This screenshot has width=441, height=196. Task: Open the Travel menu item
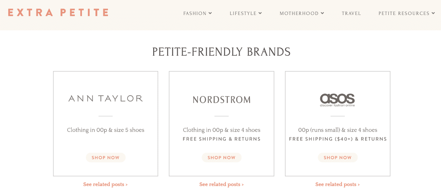(x=351, y=14)
